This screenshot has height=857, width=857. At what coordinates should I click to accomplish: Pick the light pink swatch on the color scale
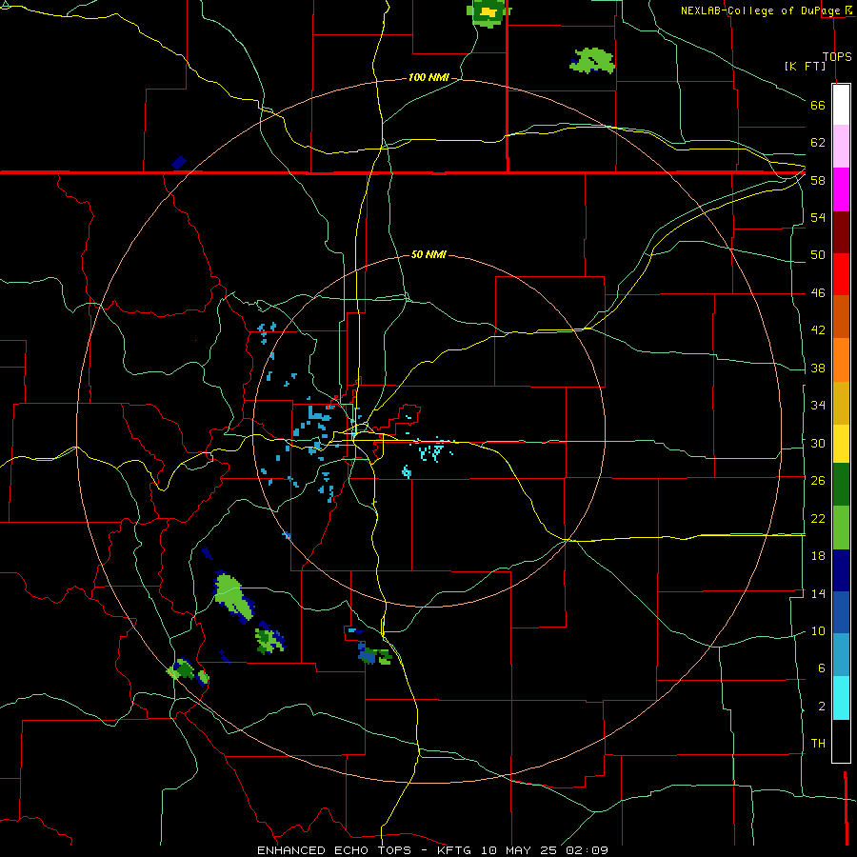[x=841, y=146]
